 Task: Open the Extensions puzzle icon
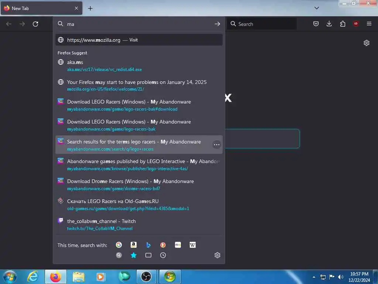tap(343, 24)
